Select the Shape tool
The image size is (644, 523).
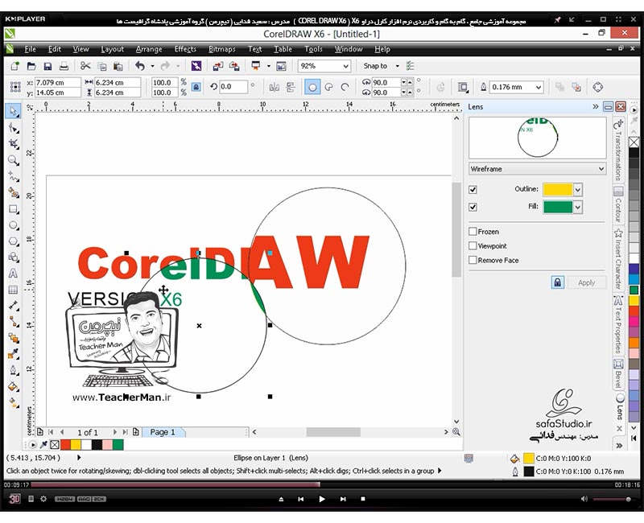pyautogui.click(x=14, y=129)
